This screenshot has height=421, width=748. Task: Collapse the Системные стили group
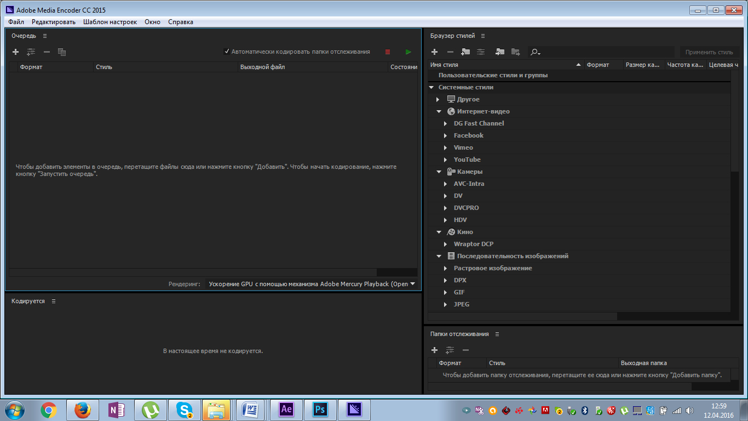click(x=431, y=87)
